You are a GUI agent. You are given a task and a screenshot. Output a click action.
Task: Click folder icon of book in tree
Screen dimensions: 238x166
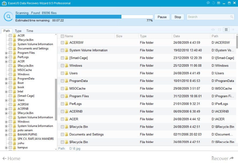[x=14, y=87]
